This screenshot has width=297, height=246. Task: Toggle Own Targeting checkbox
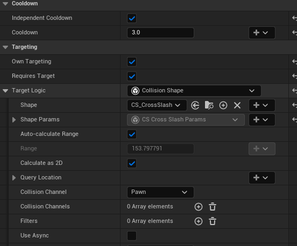pos(132,62)
